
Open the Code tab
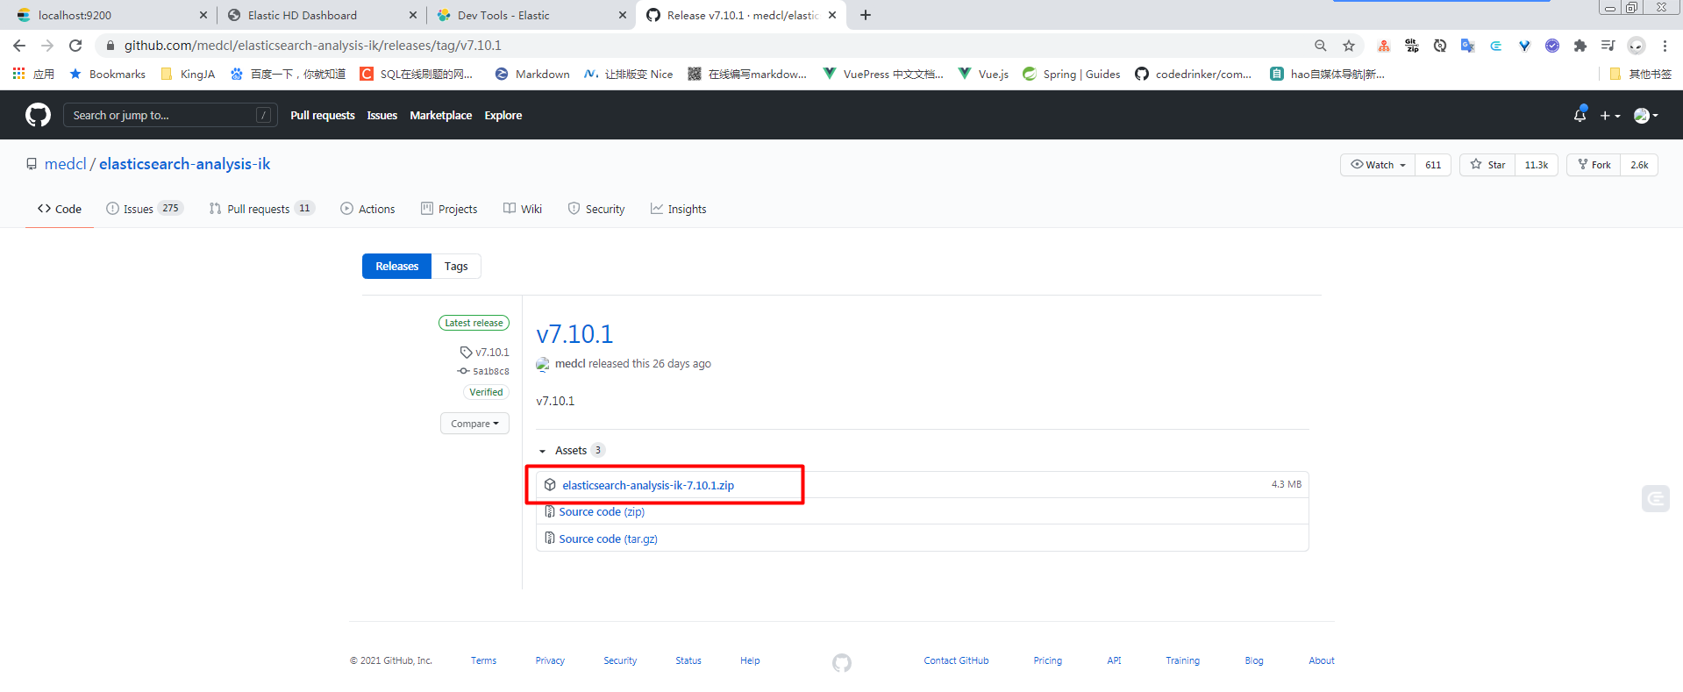point(60,209)
